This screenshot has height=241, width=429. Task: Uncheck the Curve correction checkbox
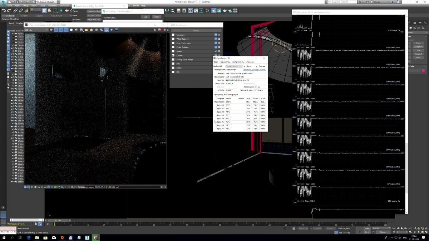click(173, 55)
